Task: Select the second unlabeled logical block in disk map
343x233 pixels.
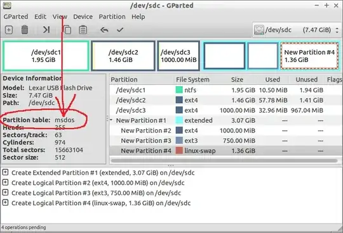Action: (x=263, y=56)
